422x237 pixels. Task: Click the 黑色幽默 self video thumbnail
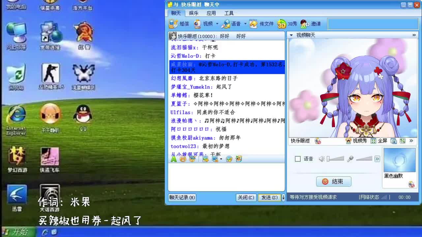click(399, 160)
